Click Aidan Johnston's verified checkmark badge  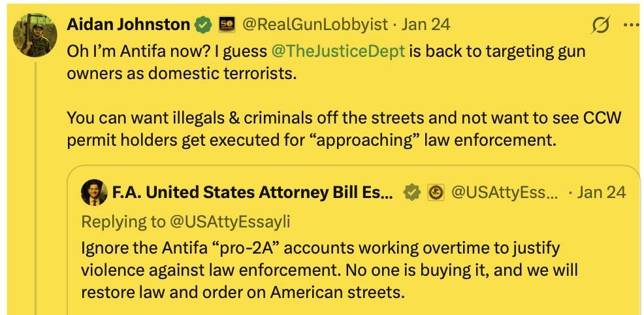203,25
